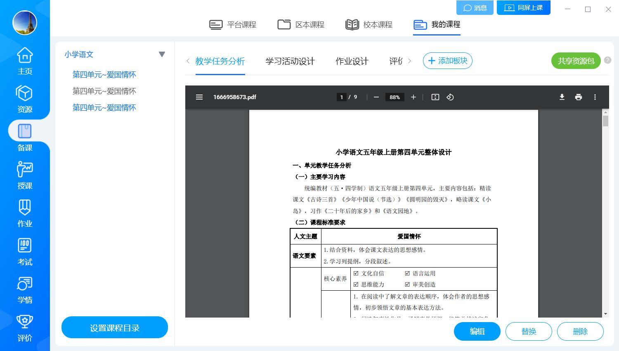Image resolution: width=619 pixels, height=351 pixels.
Task: Open PDF more actions menu
Action: (595, 97)
